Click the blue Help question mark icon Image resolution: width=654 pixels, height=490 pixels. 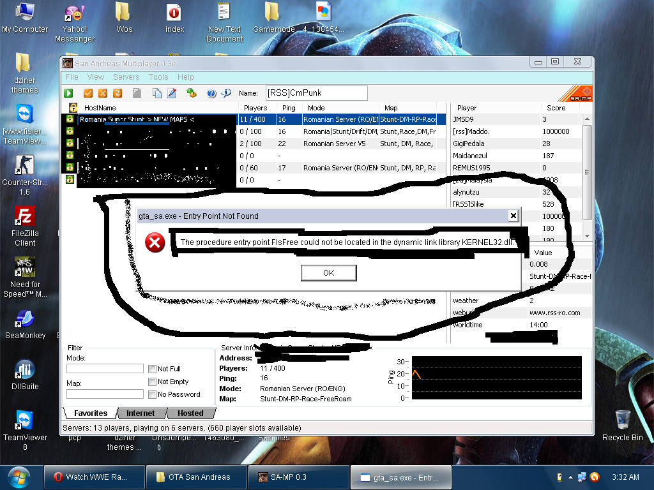click(211, 93)
